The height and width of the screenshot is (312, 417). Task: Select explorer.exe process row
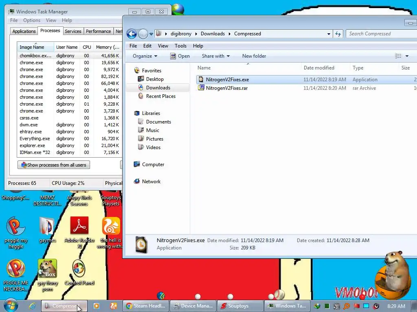[69, 145]
